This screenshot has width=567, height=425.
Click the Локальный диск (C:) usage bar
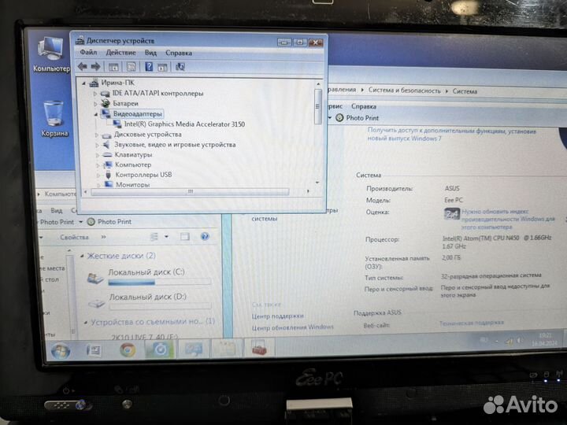pos(159,283)
